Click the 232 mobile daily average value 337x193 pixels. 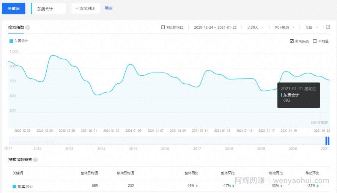point(131,185)
